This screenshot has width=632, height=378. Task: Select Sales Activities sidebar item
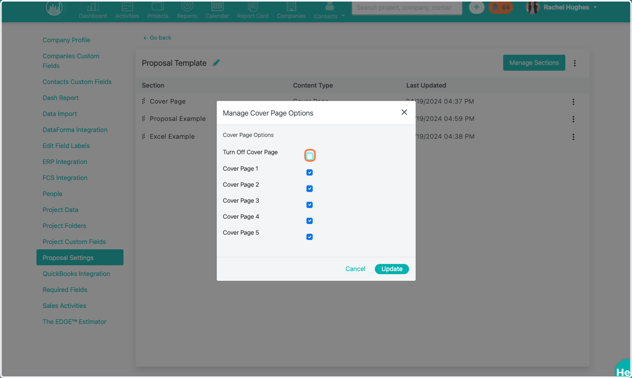pyautogui.click(x=64, y=305)
